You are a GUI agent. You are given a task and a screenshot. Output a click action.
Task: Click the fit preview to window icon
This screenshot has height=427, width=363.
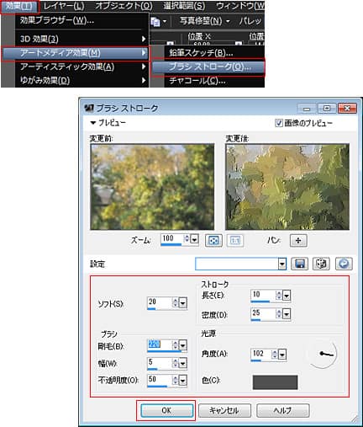213,241
